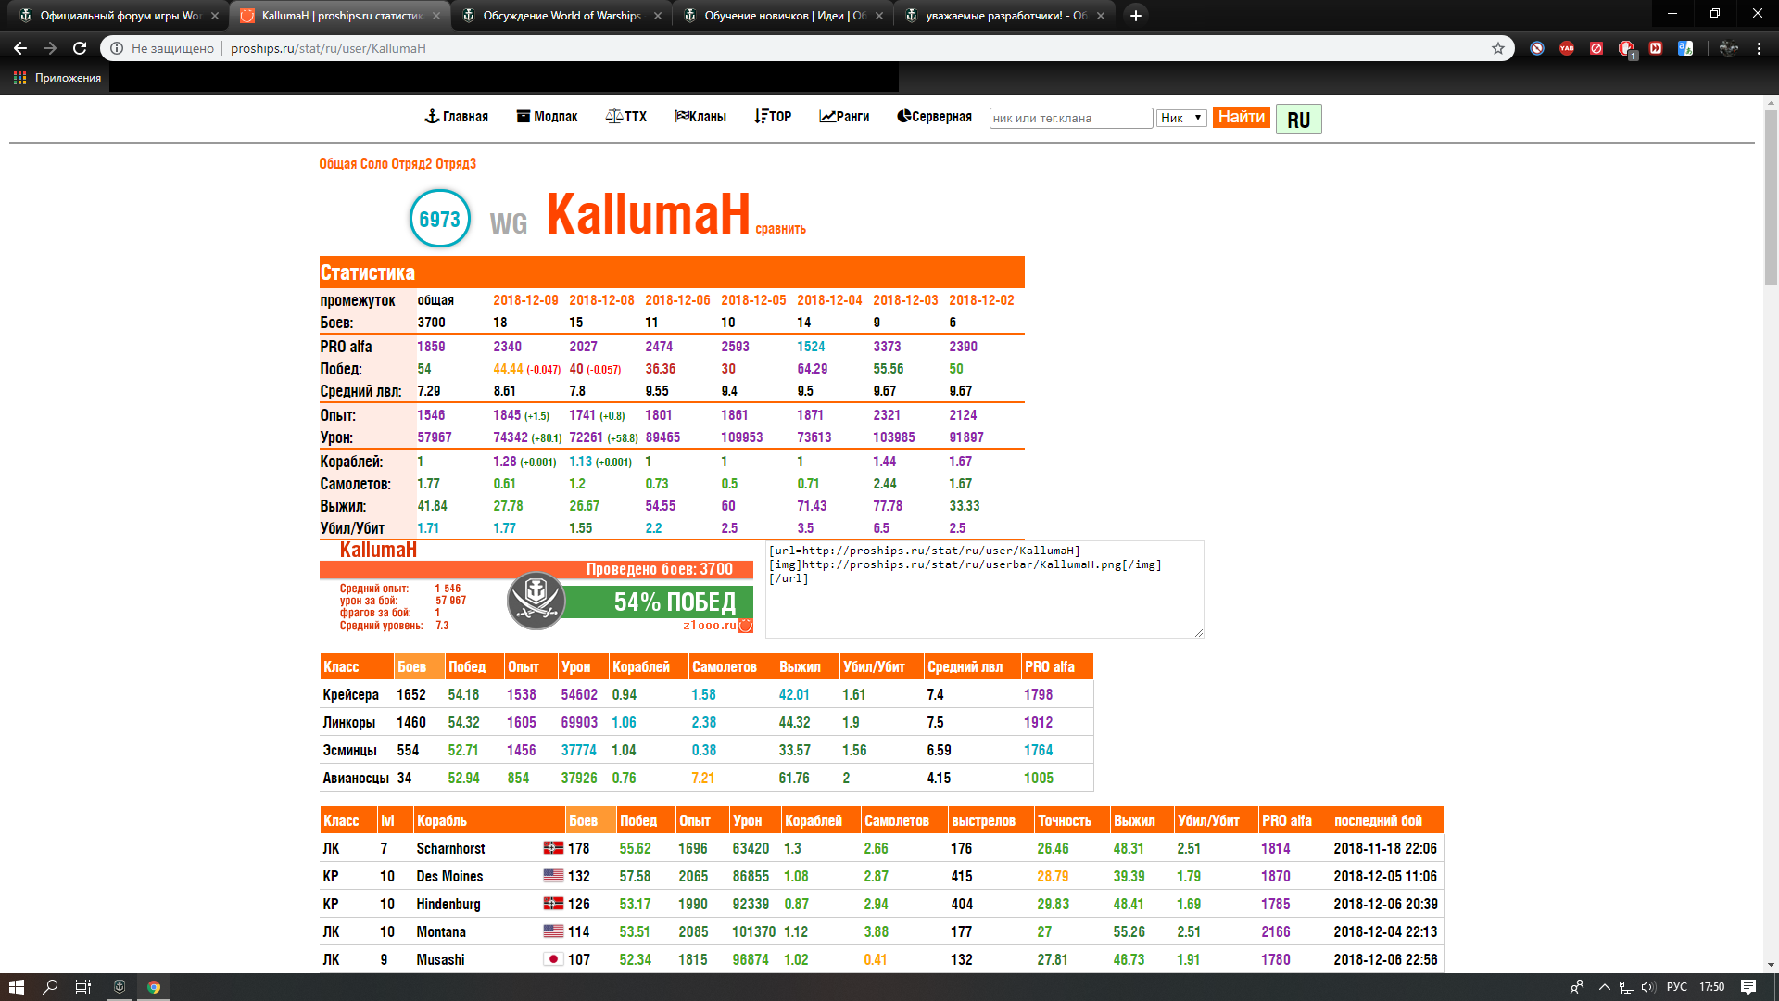Open the Модпак menu item
Image resolution: width=1779 pixels, height=1001 pixels.
[x=547, y=117]
